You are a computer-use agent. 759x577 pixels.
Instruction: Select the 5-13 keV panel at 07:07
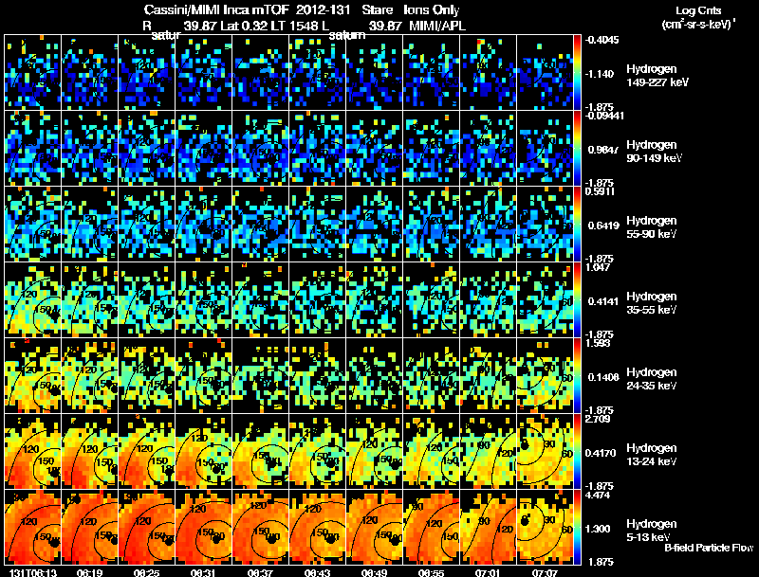click(x=545, y=528)
